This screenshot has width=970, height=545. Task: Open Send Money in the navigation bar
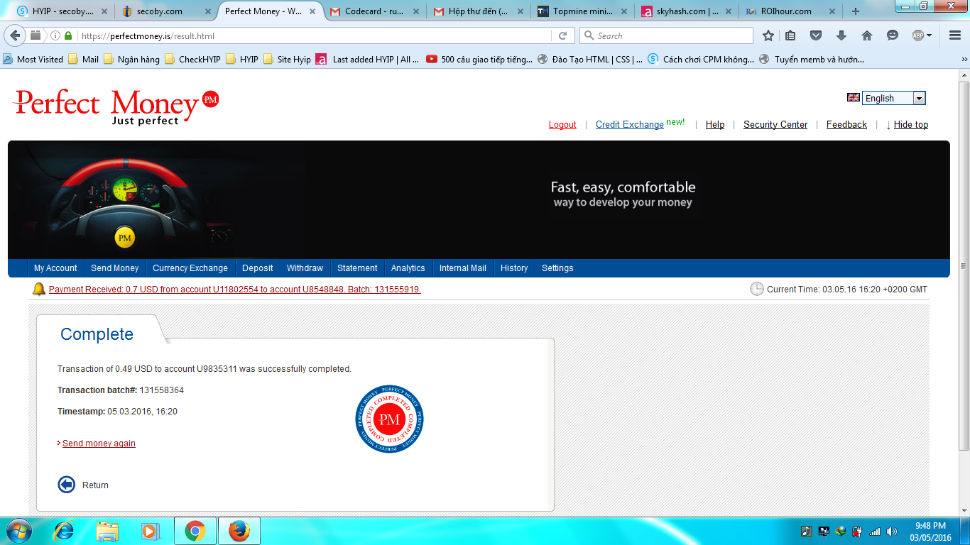pos(115,268)
